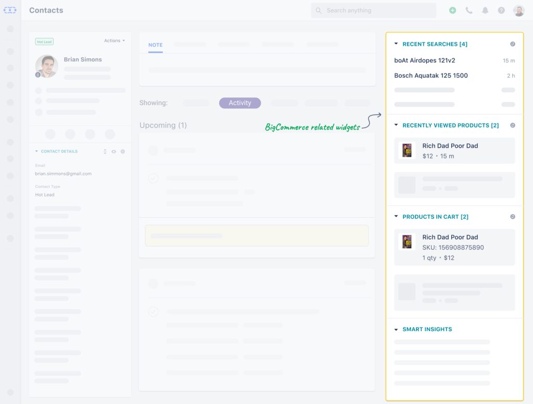Click the search magnifier icon
The image size is (533, 404).
coord(318,10)
